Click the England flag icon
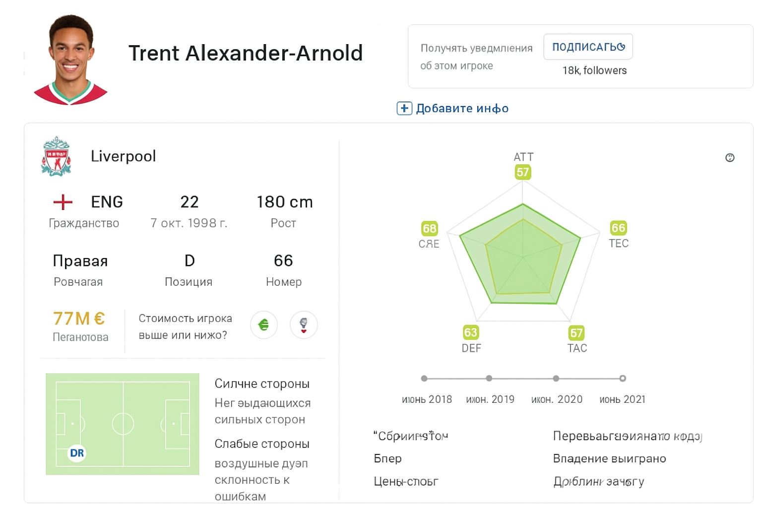The height and width of the screenshot is (508, 762). pos(63,202)
